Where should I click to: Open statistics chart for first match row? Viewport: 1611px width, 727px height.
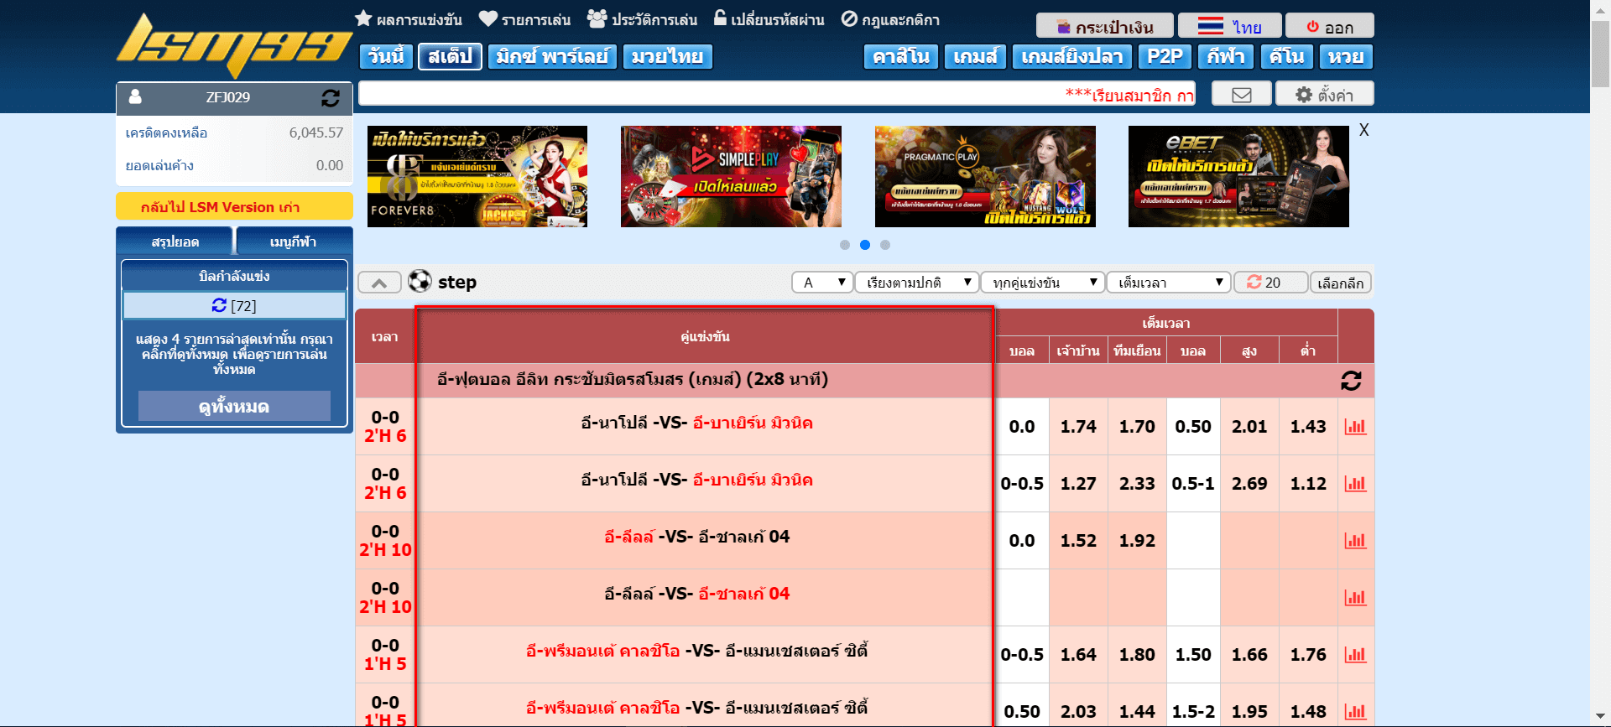click(x=1355, y=427)
